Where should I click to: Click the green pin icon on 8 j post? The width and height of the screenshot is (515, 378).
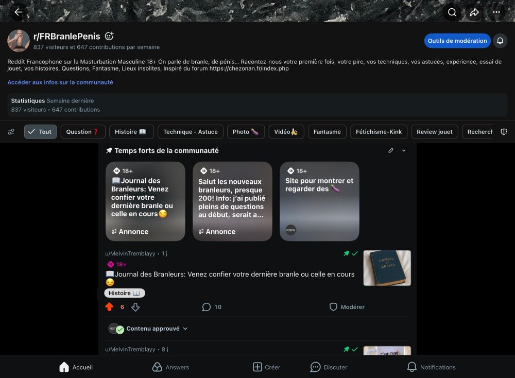click(x=346, y=349)
